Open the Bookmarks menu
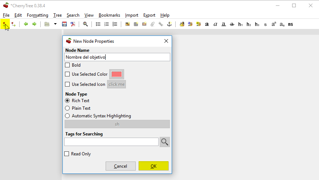Image resolution: width=319 pixels, height=180 pixels. point(109,15)
